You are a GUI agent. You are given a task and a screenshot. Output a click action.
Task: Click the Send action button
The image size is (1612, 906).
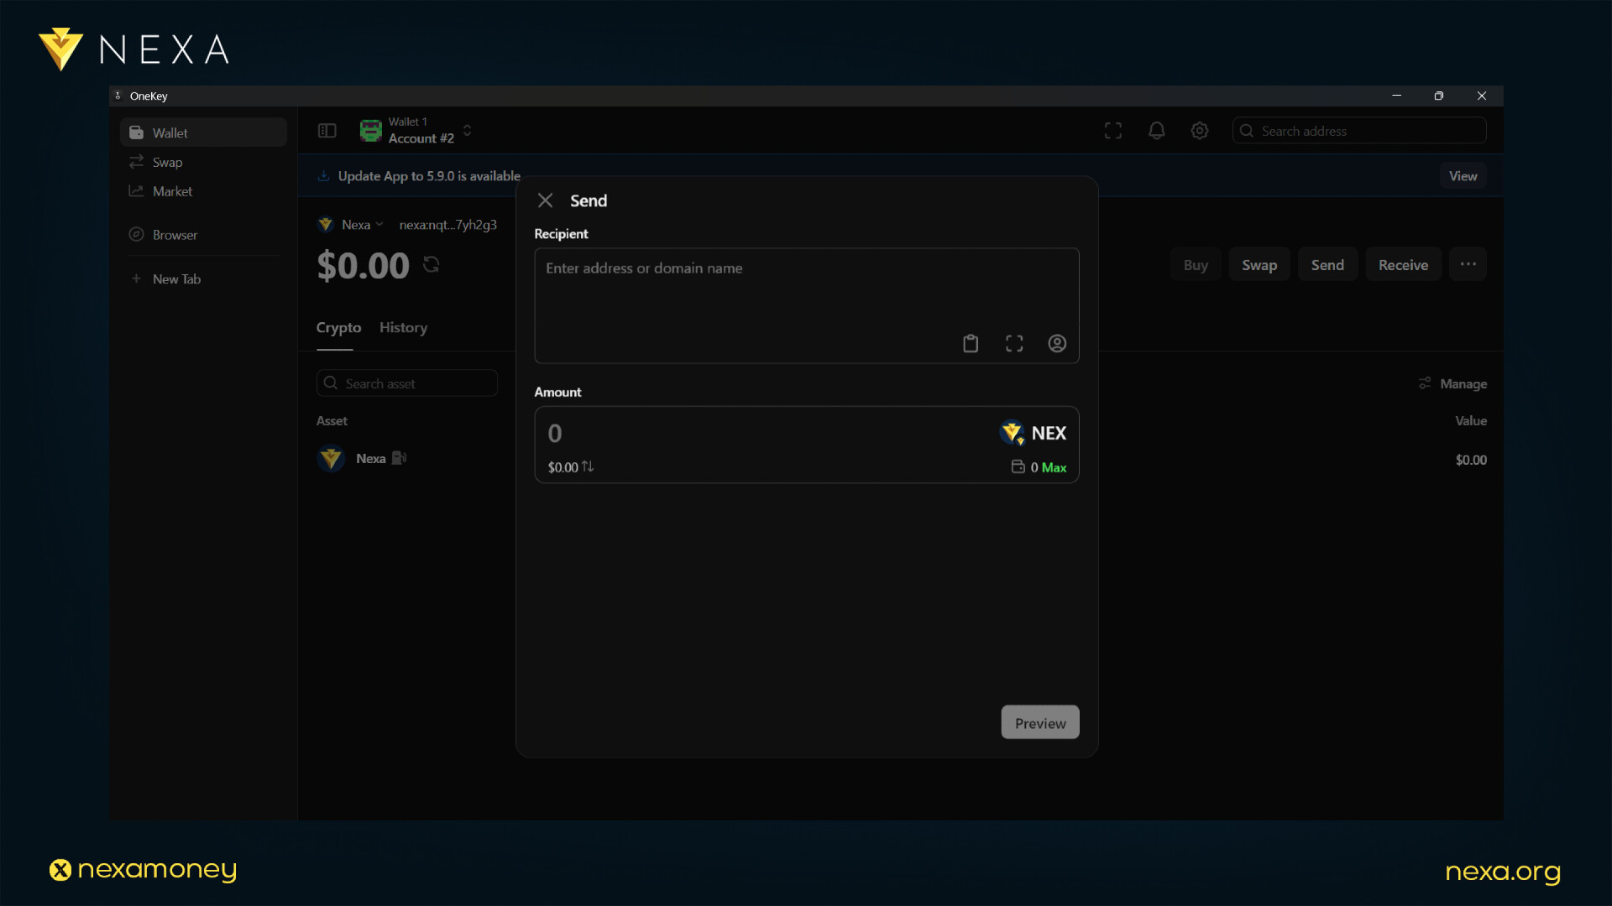pyautogui.click(x=1327, y=265)
